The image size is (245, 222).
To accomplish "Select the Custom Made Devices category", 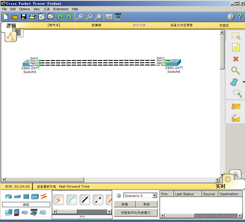I will (x=34, y=212).
